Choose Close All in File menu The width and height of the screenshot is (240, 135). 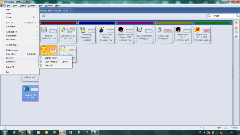(x=20, y=67)
